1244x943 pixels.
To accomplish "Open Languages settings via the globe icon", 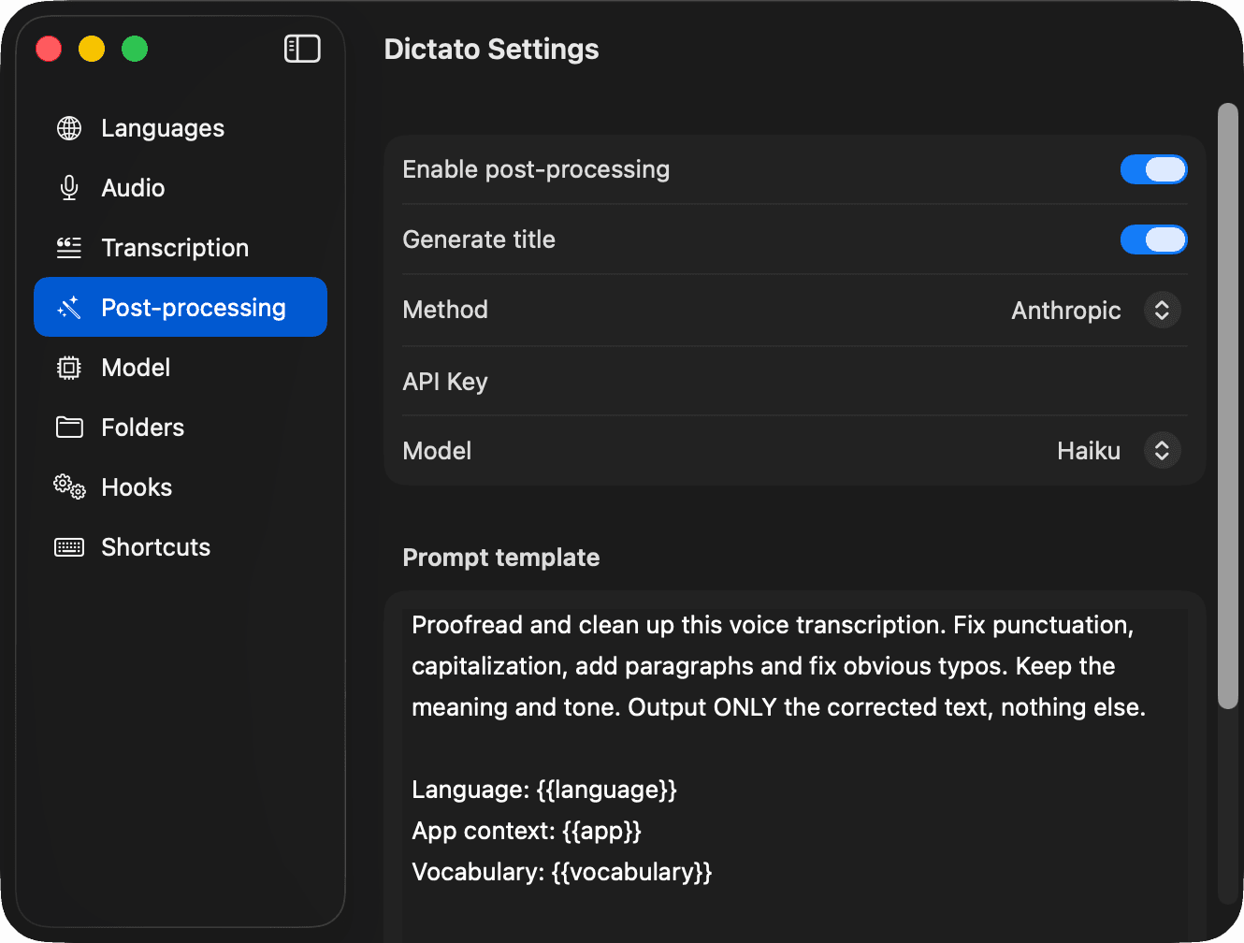I will [68, 128].
